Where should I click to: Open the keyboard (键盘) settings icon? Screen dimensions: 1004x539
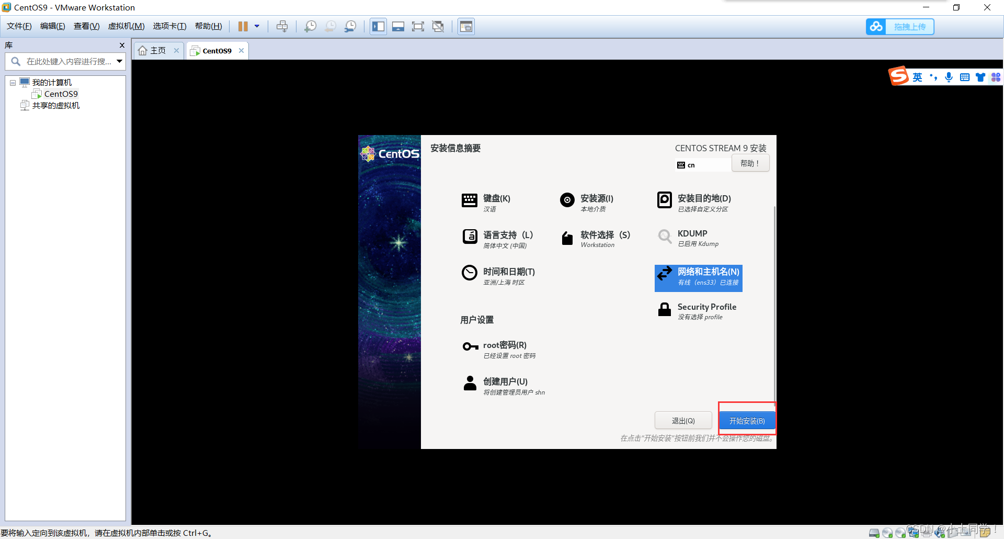469,200
